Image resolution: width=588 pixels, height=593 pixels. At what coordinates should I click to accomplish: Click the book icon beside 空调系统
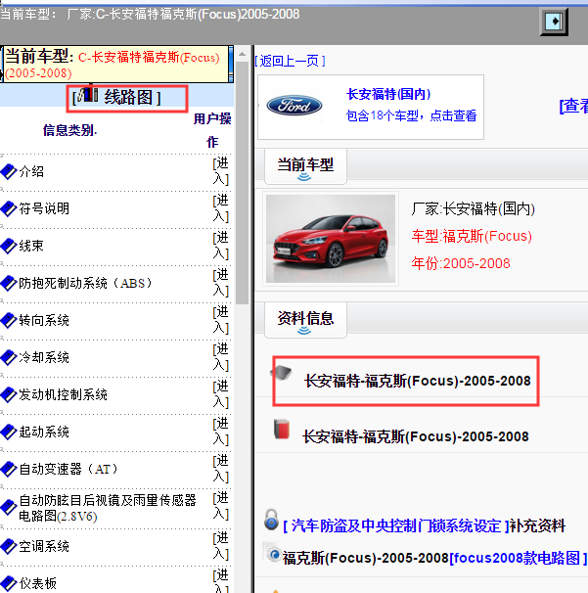[9, 546]
